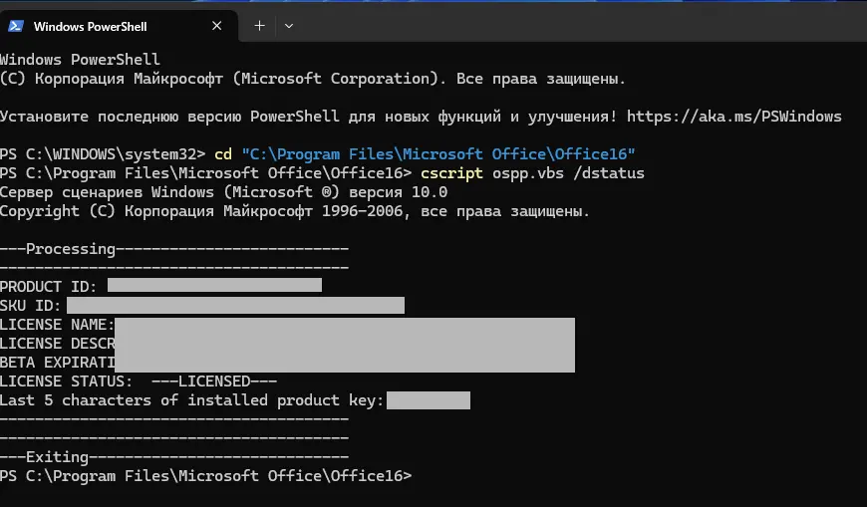Click the redacted product key characters
The width and height of the screenshot is (867, 507).
tap(428, 400)
